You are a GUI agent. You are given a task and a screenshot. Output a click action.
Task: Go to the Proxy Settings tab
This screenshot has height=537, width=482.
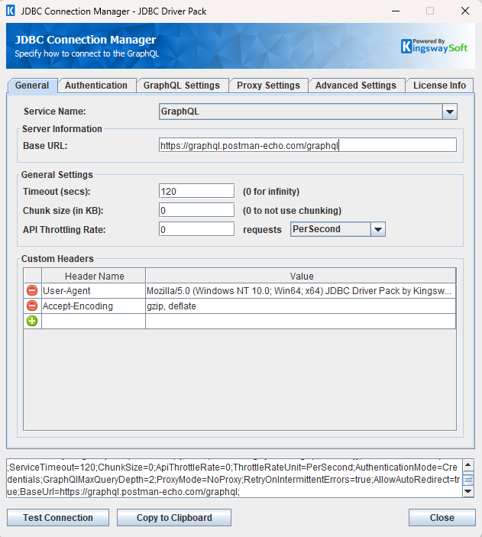pyautogui.click(x=268, y=86)
